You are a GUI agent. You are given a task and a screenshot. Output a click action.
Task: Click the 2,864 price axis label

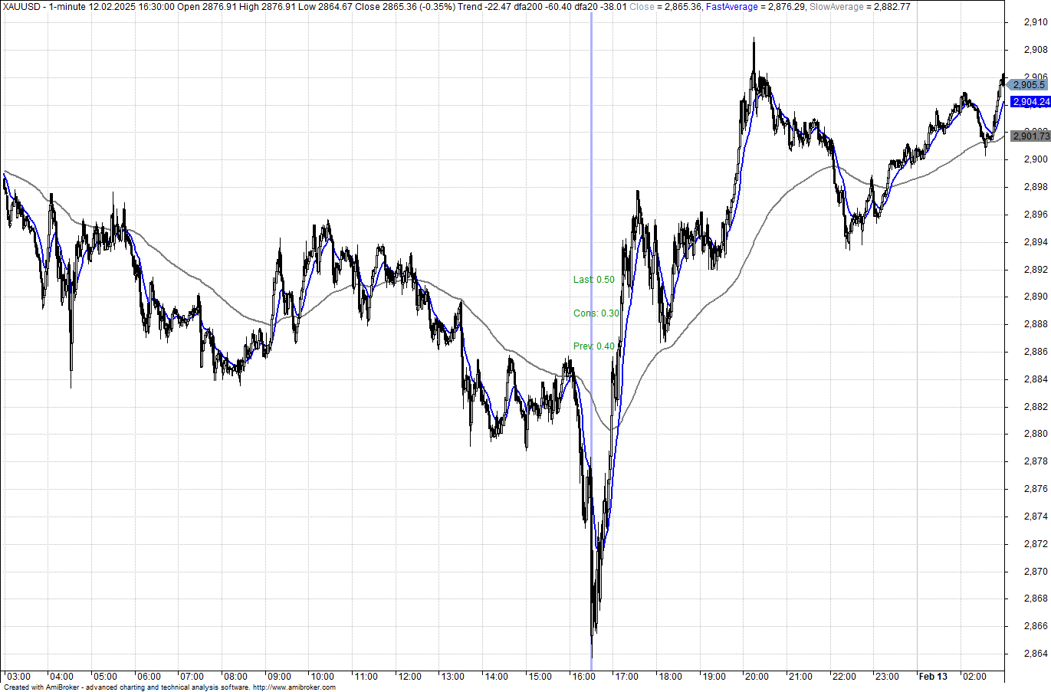point(1035,654)
